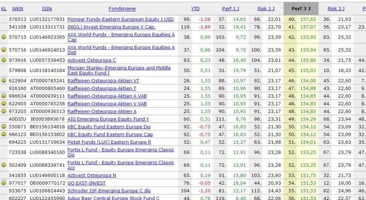Select Risk 3 J value 19,00
This screenshot has height=200, width=366.
[345, 183]
